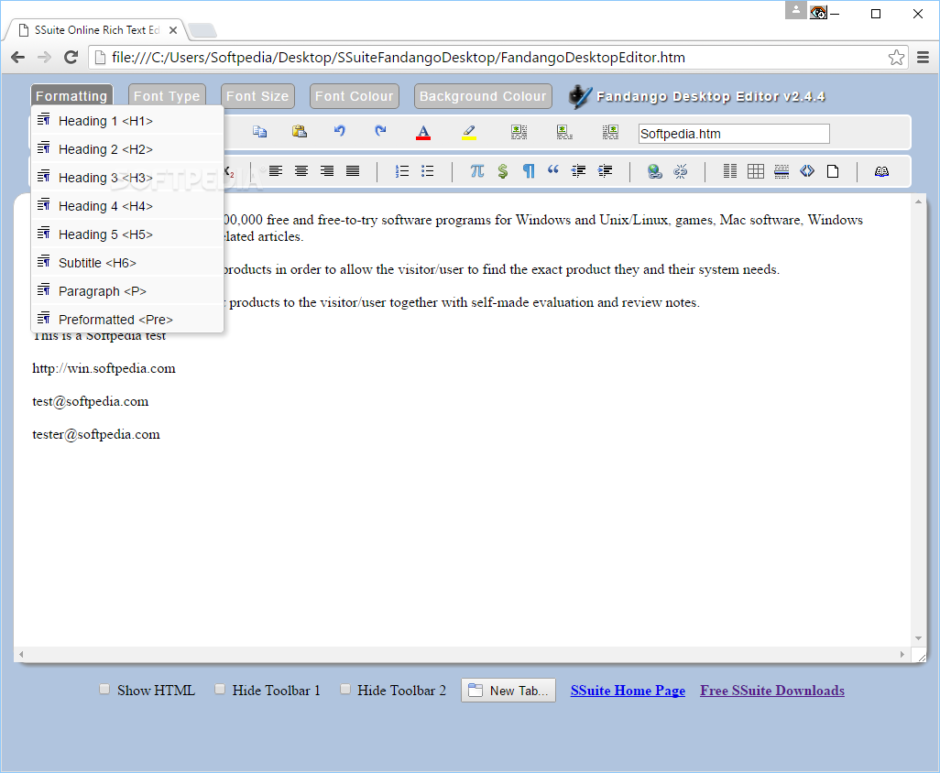Insert a table grid
This screenshot has height=773, width=940.
756,171
